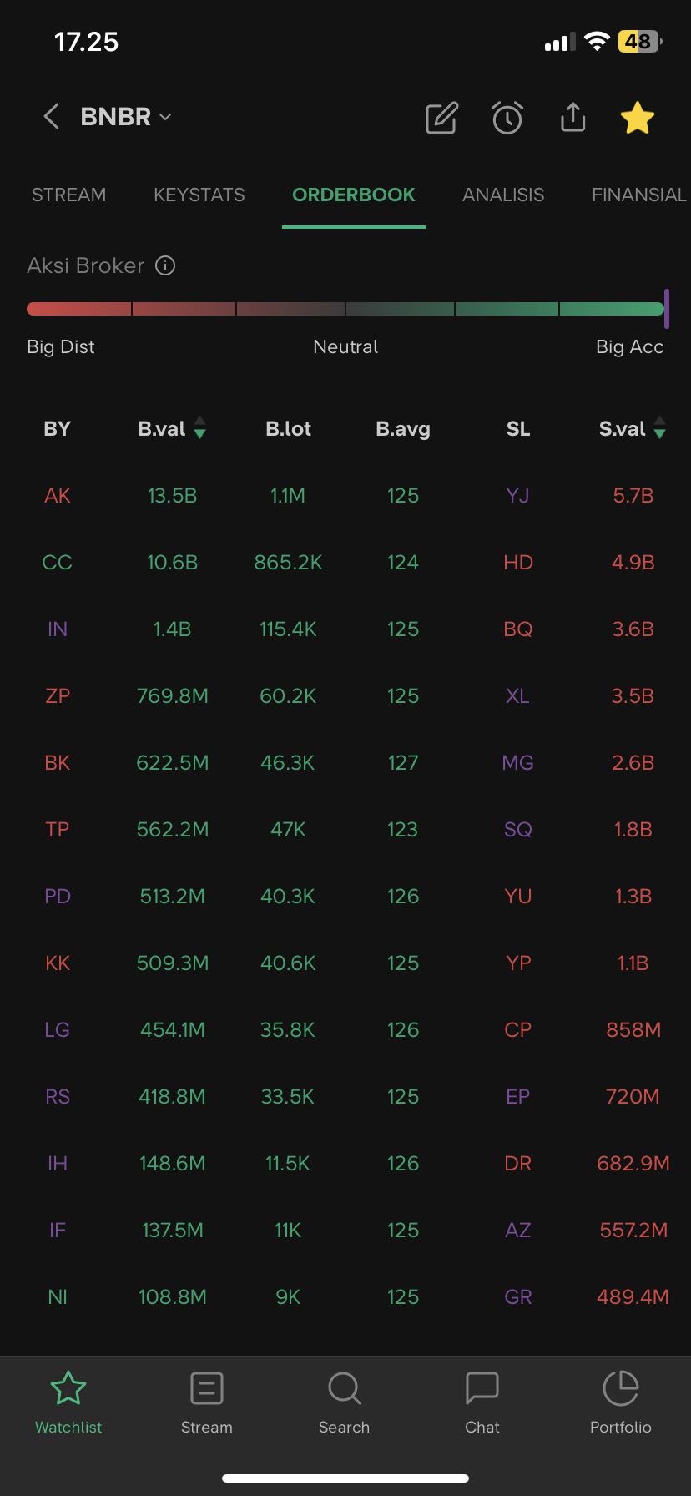Open the Chat bubble icon

[x=482, y=1389]
